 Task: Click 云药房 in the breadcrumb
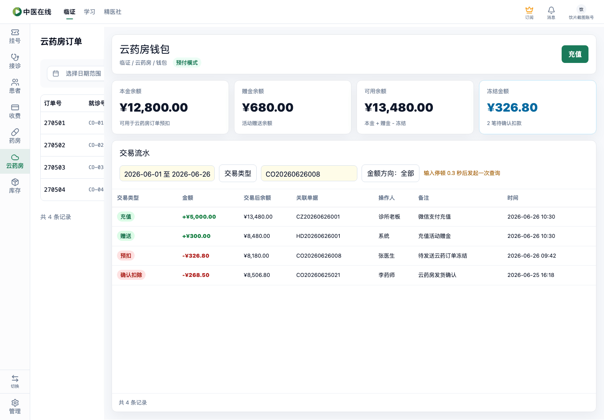pyautogui.click(x=143, y=63)
